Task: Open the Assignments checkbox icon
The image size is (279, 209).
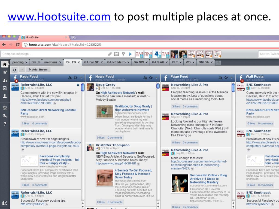Action: [x=5, y=88]
